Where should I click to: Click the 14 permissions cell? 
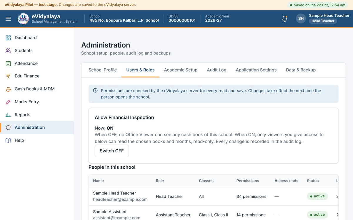[251, 215]
